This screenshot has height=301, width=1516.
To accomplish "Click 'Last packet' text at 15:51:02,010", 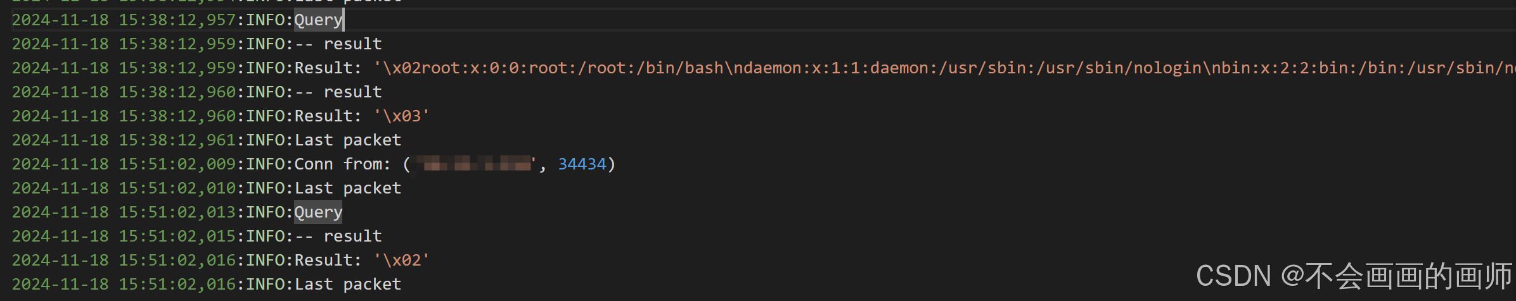I will pos(347,188).
